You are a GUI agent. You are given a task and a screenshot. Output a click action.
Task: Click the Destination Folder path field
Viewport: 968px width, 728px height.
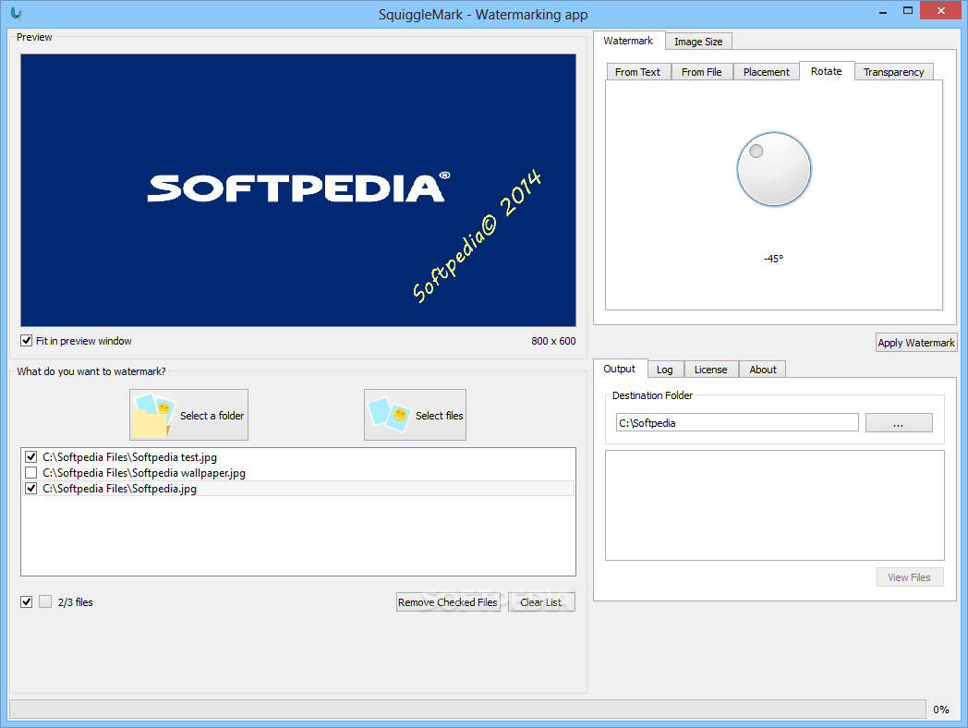tap(737, 423)
